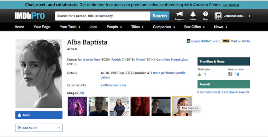Open the large black-and-white profile photo
Screen dimensions: 268x137
point(39,74)
